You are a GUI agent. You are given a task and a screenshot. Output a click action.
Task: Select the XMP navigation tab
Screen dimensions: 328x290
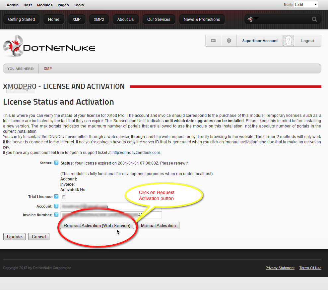[x=76, y=20]
